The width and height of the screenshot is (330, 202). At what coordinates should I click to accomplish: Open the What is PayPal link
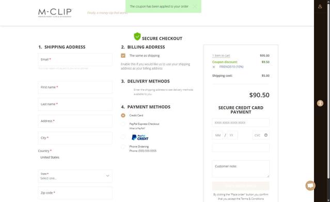pyautogui.click(x=137, y=128)
